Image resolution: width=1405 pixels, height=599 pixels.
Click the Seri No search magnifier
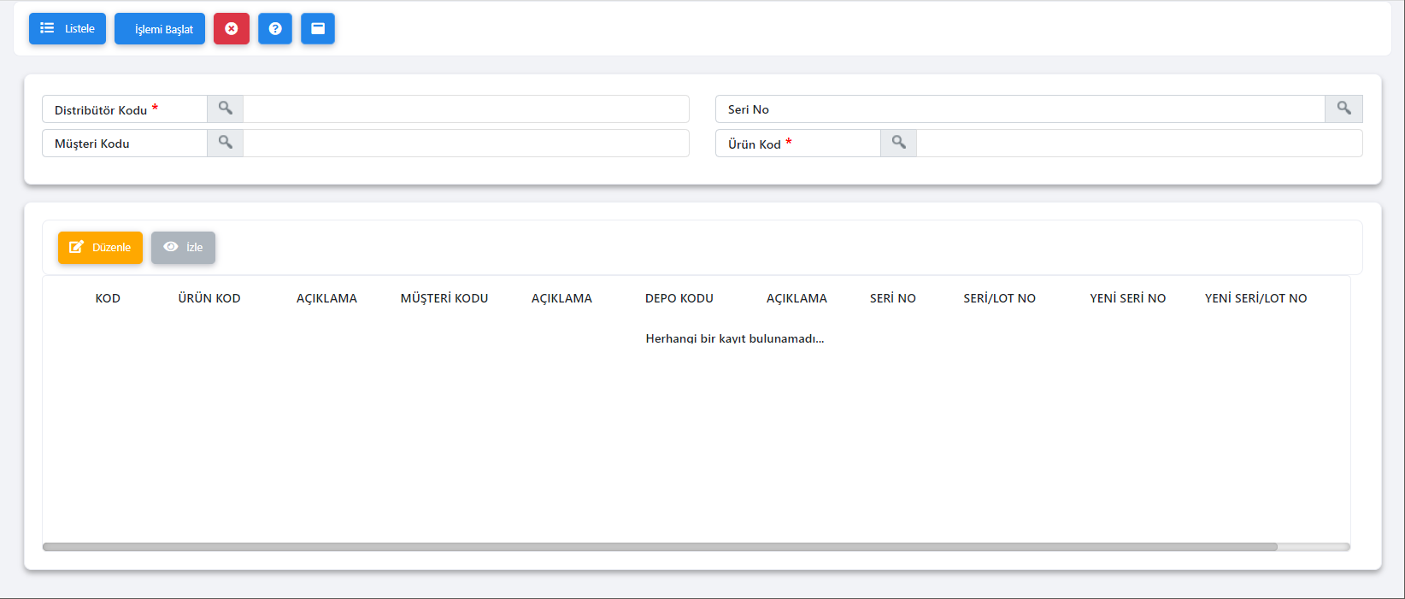click(x=1344, y=109)
